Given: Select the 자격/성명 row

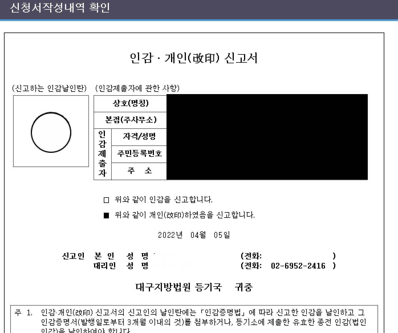Looking at the screenshot, I should coord(138,137).
